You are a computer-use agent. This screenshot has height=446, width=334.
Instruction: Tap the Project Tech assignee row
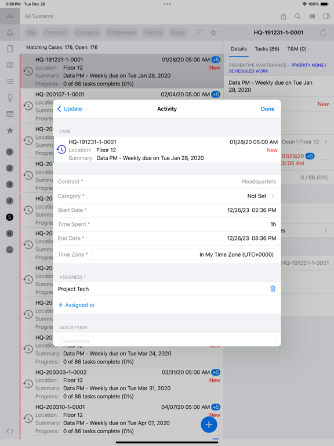167,289
